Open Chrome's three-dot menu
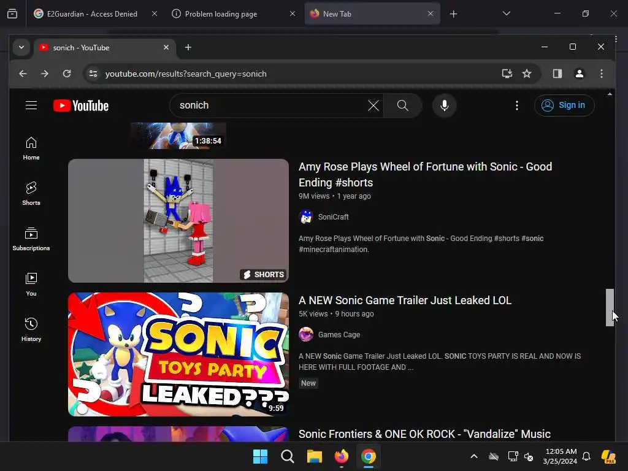Viewport: 628px width, 471px height. (x=601, y=74)
